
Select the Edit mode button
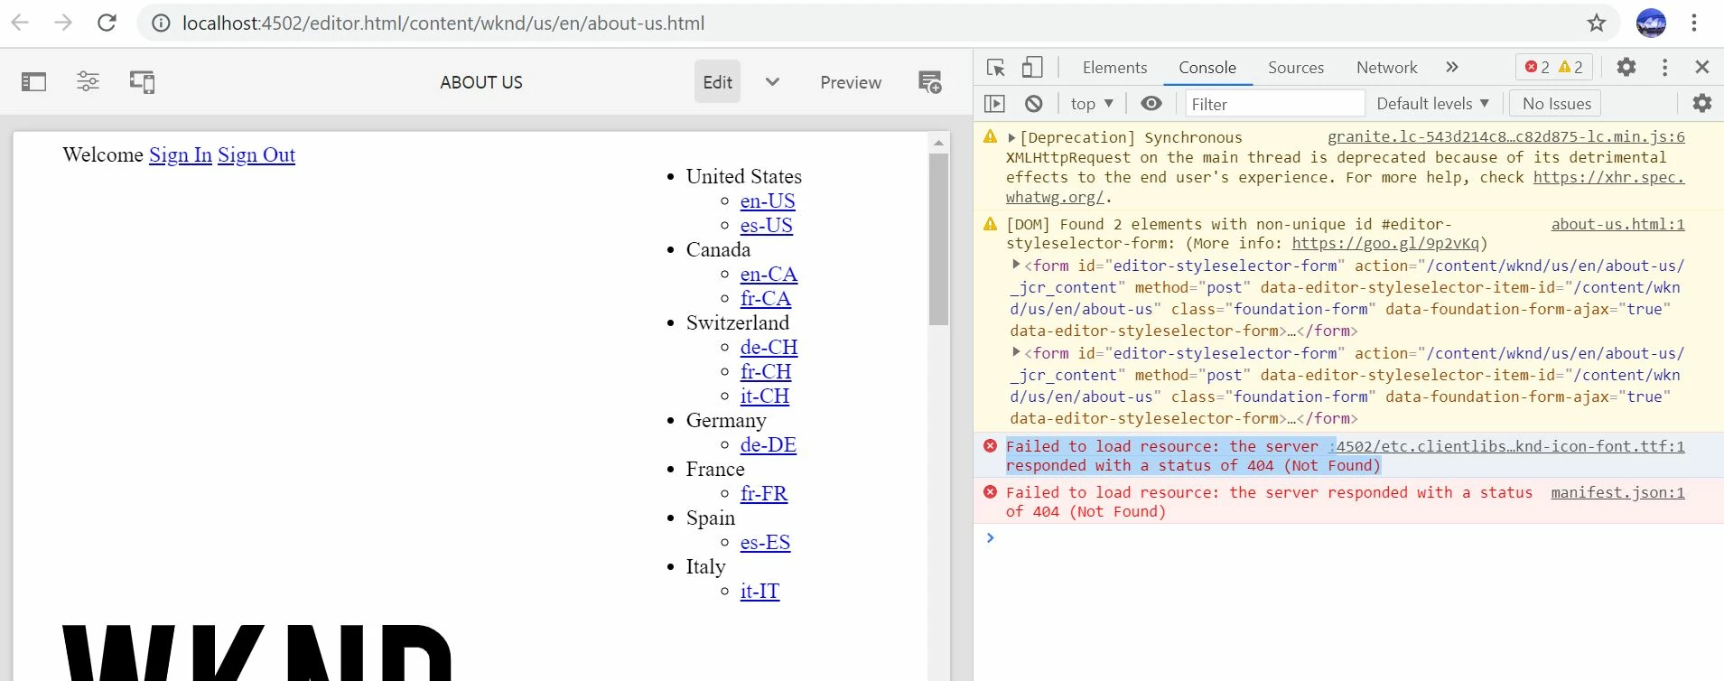pos(717,82)
